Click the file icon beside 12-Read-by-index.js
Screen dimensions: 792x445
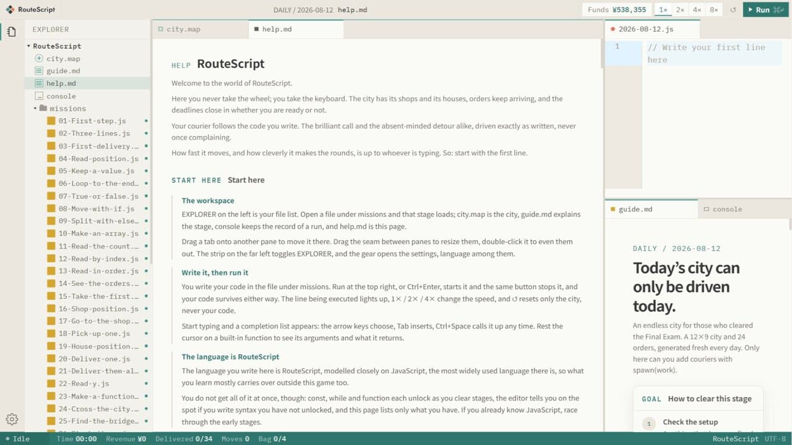(51, 259)
